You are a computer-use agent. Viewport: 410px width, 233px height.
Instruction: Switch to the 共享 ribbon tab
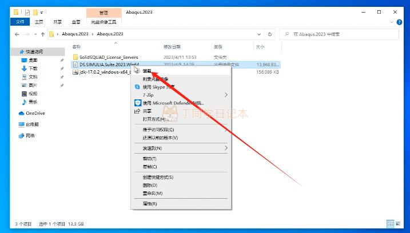57,22
